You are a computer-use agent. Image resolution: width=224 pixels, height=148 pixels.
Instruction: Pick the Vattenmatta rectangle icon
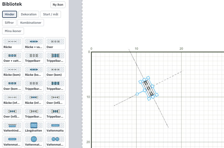[x=56, y=127]
